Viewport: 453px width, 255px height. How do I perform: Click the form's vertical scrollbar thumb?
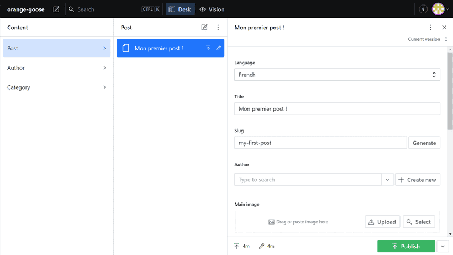point(450,91)
